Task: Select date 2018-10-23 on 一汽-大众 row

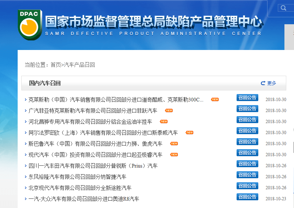Action: [276, 199]
